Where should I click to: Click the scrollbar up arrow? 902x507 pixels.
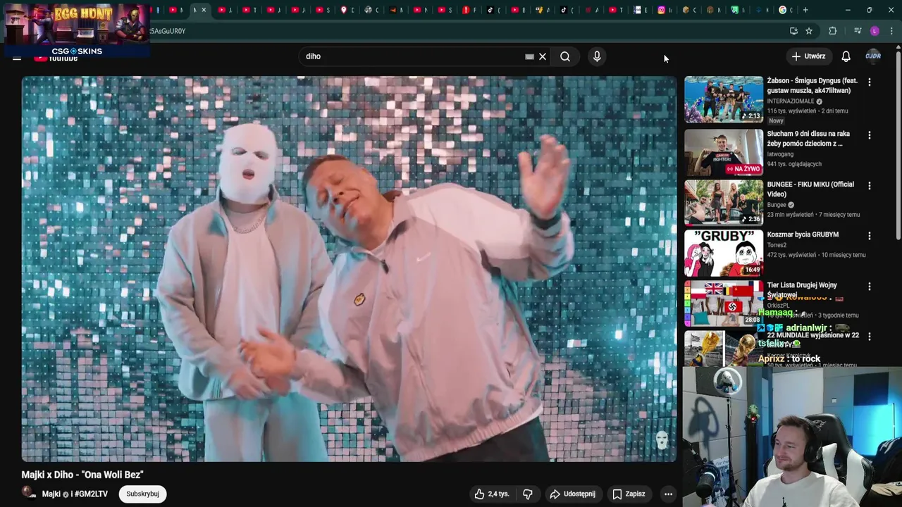coord(898,47)
